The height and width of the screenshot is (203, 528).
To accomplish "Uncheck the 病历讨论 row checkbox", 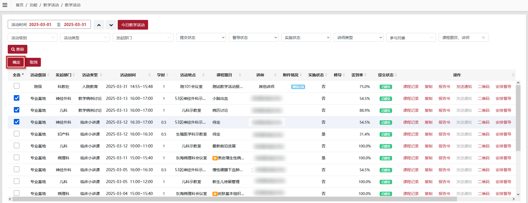I will tap(17, 110).
